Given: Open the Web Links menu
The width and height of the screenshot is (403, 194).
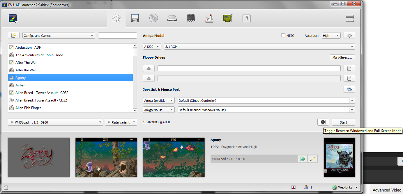Looking at the screenshot, I should pyautogui.click(x=345, y=187).
